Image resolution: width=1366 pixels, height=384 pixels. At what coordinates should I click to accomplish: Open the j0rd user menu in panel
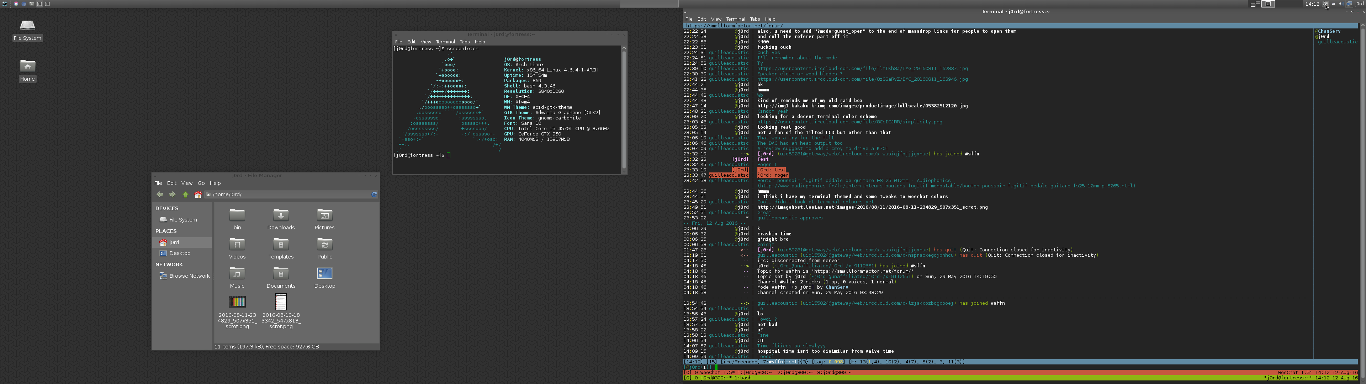tap(1359, 4)
